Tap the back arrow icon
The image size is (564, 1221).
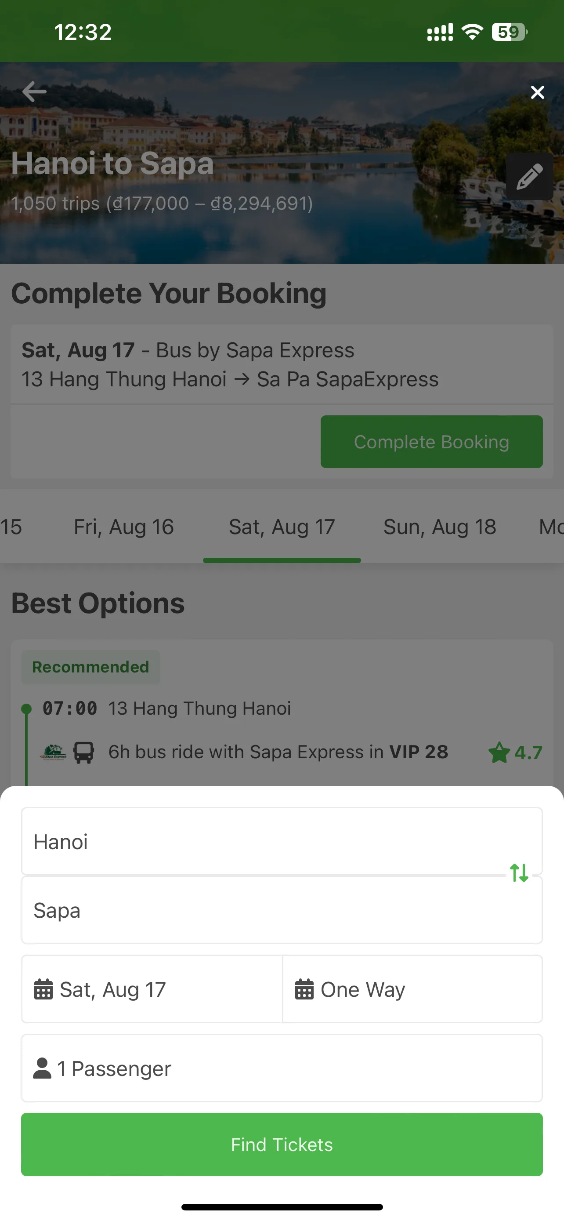34,91
